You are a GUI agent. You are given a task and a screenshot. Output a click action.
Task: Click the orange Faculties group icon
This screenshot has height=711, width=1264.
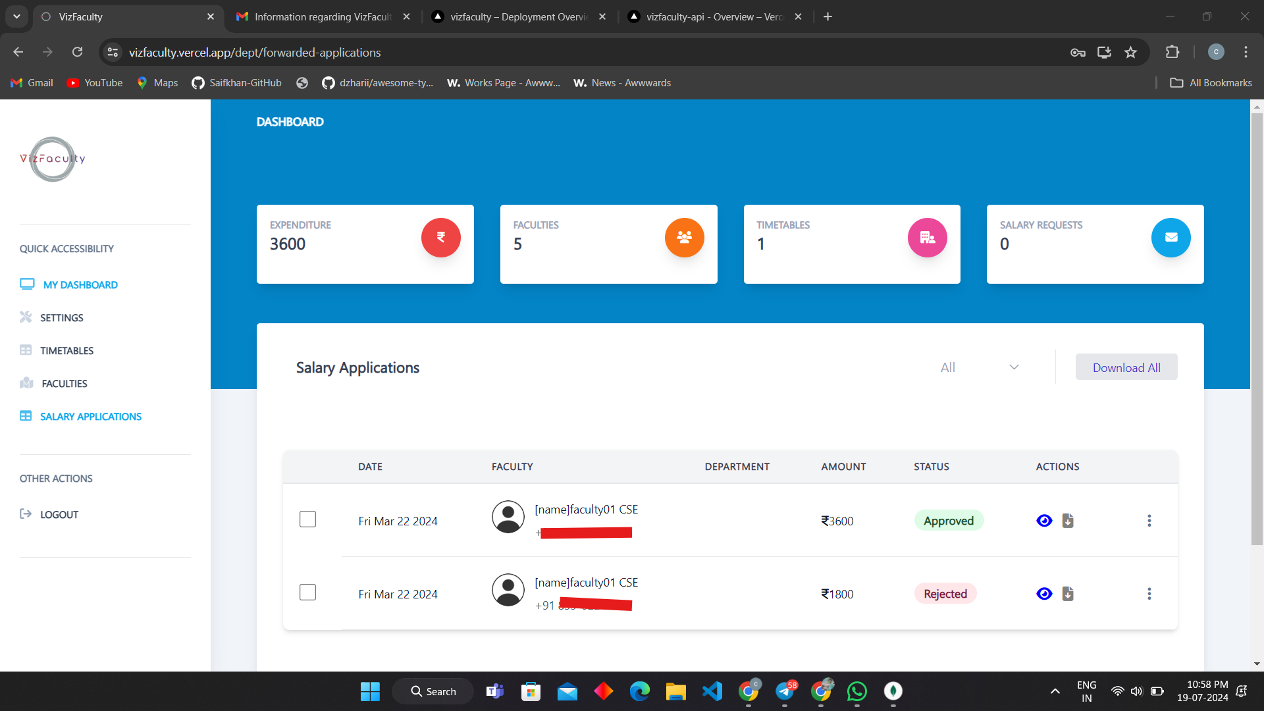click(x=684, y=238)
